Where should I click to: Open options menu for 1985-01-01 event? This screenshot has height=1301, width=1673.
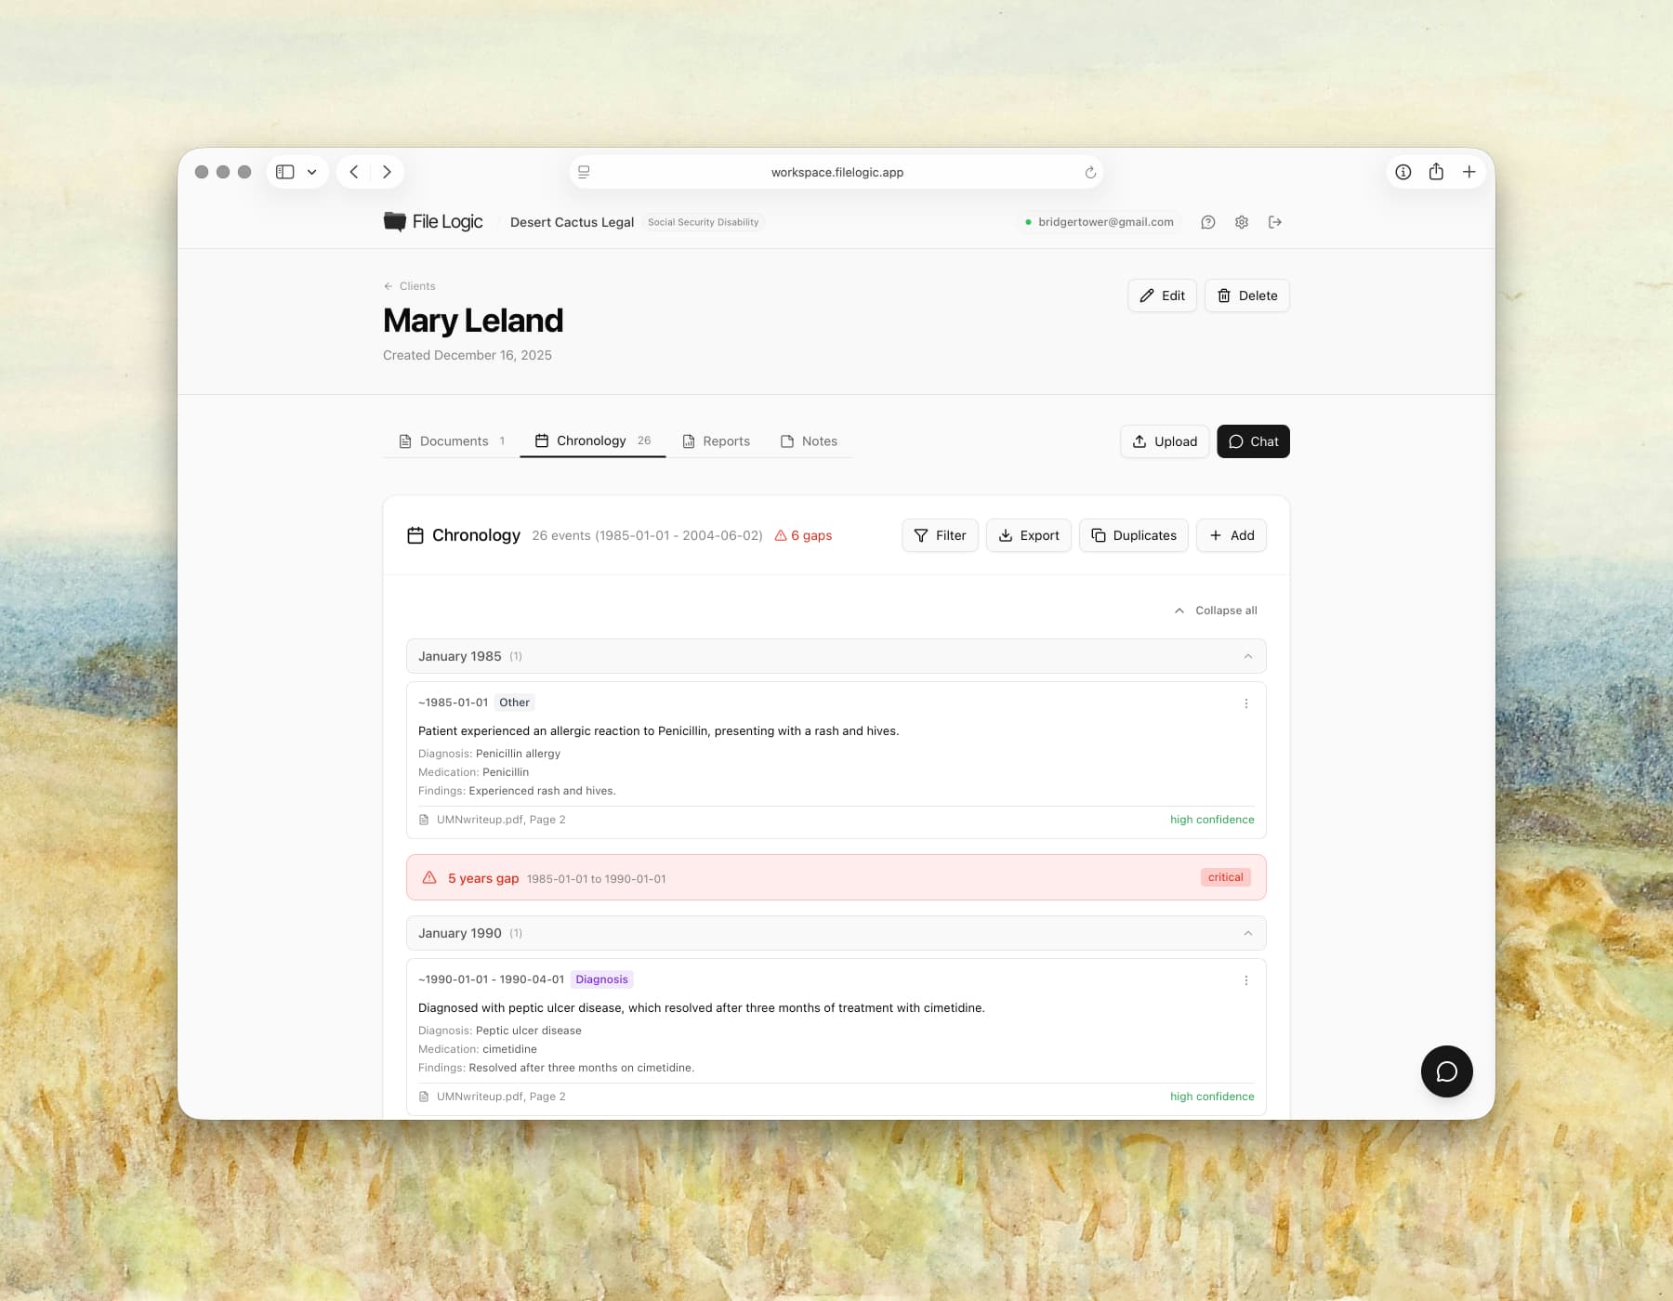[x=1245, y=703]
